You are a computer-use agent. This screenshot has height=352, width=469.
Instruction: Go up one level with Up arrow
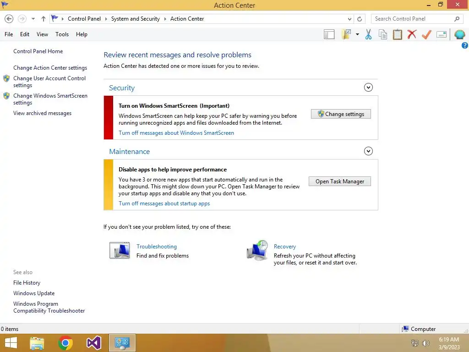pos(44,19)
